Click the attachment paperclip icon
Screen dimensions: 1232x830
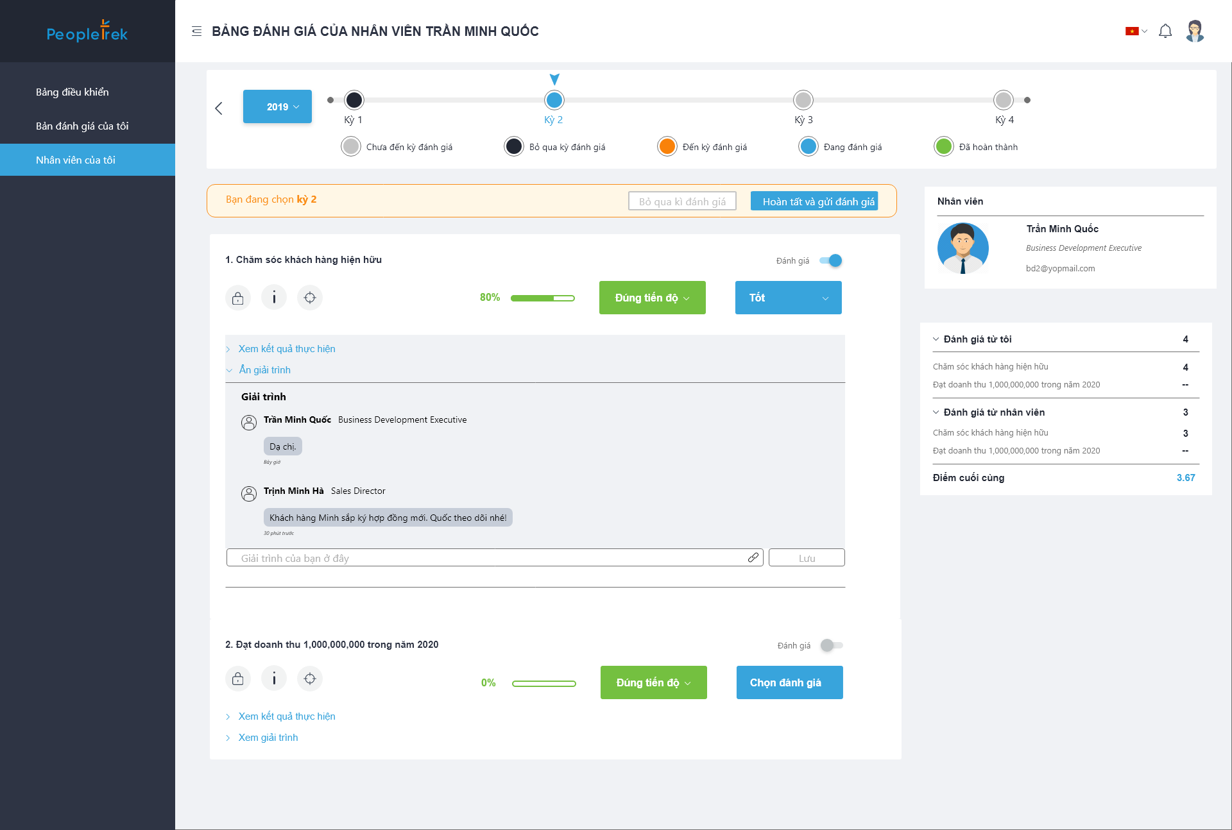753,557
